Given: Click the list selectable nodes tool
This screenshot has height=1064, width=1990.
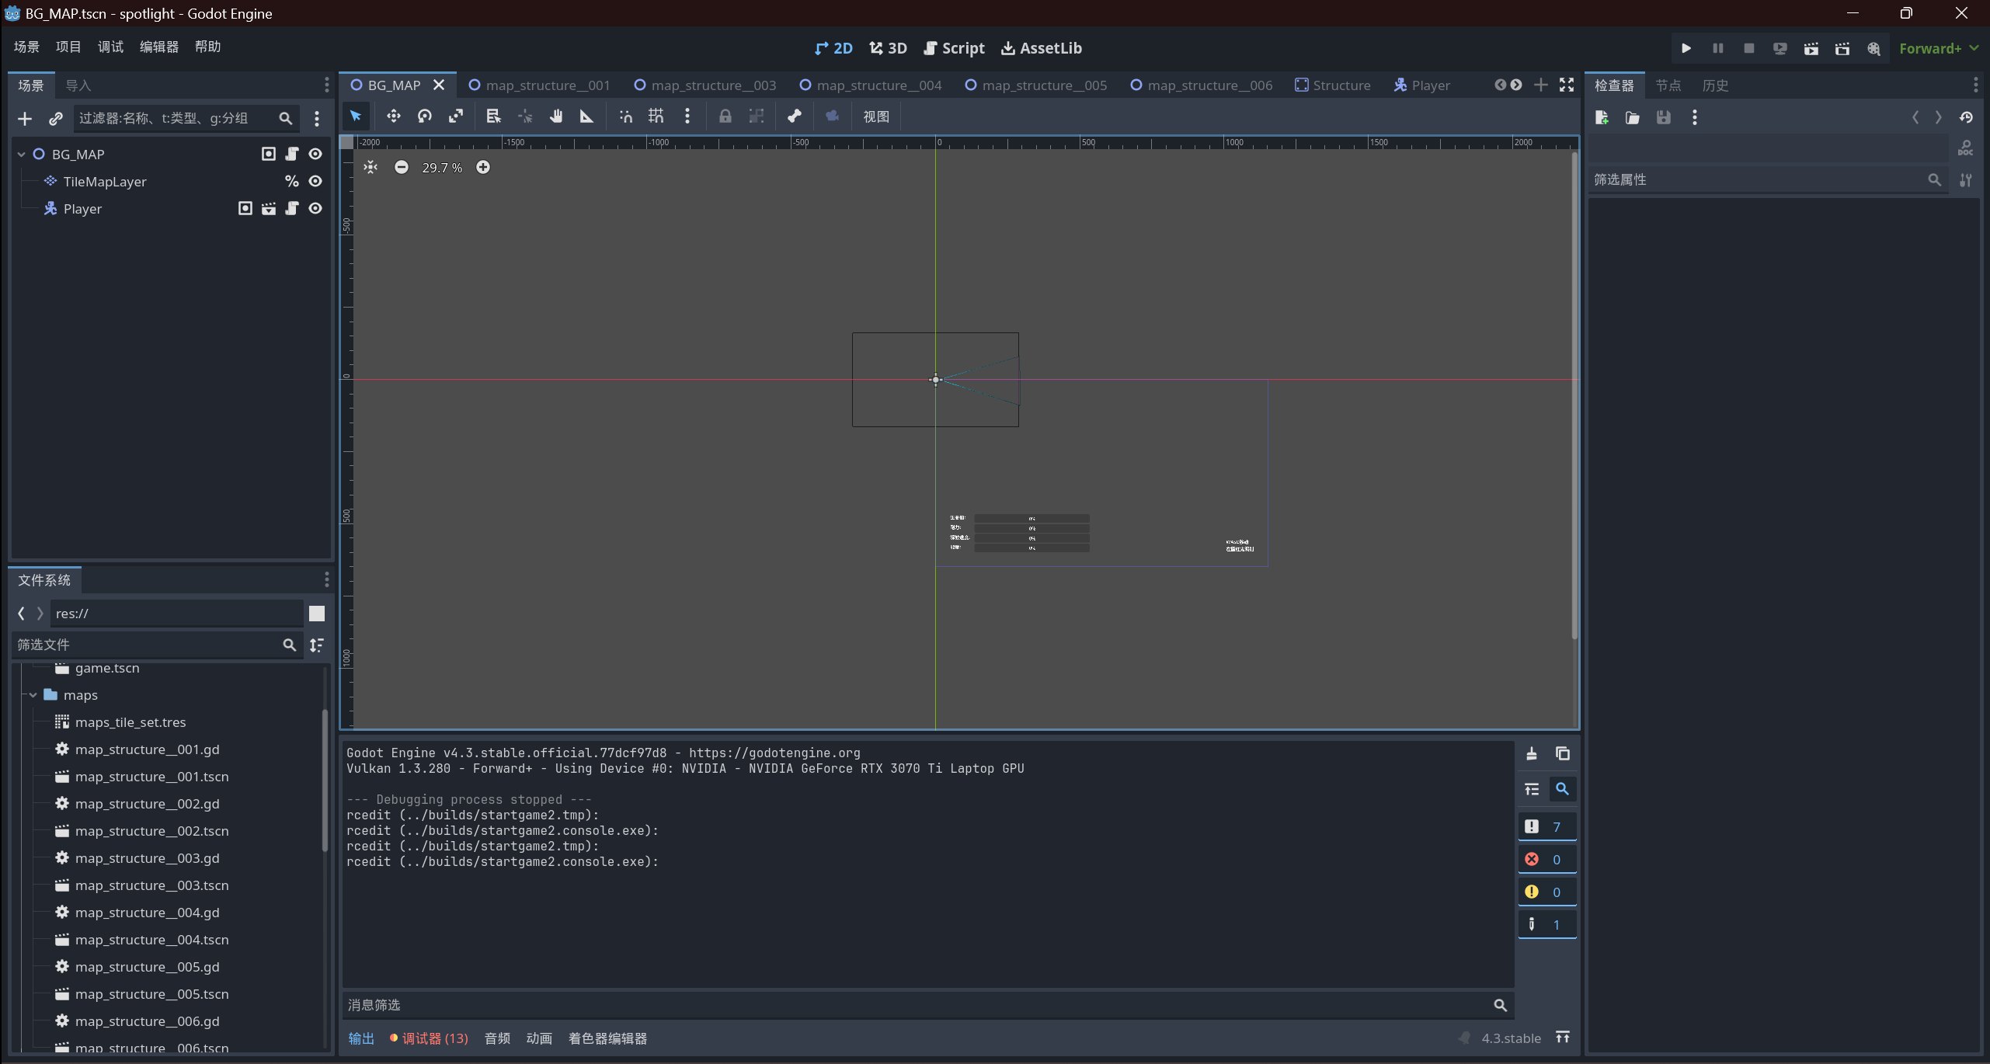Looking at the screenshot, I should (x=493, y=116).
